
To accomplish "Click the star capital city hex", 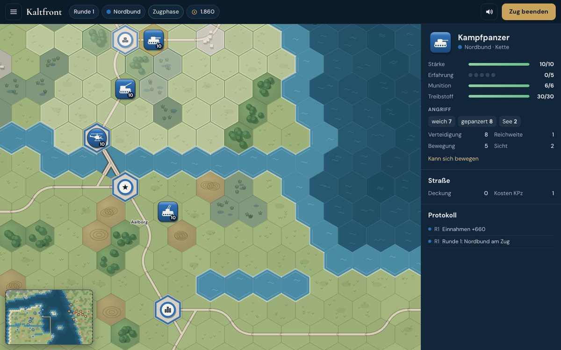I will 125,187.
